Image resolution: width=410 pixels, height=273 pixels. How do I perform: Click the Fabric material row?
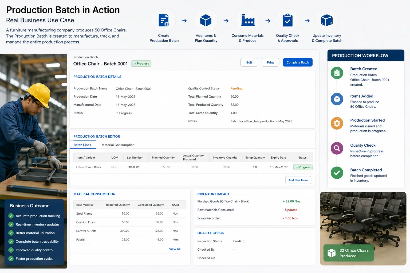pyautogui.click(x=130, y=240)
